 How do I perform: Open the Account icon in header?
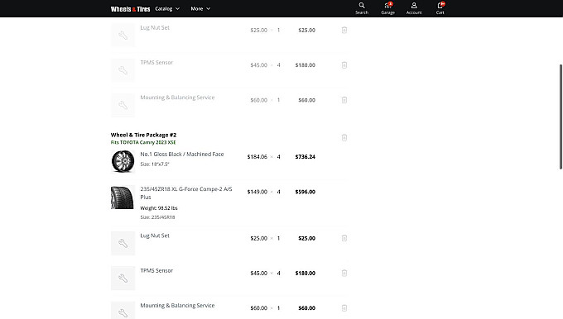(414, 8)
